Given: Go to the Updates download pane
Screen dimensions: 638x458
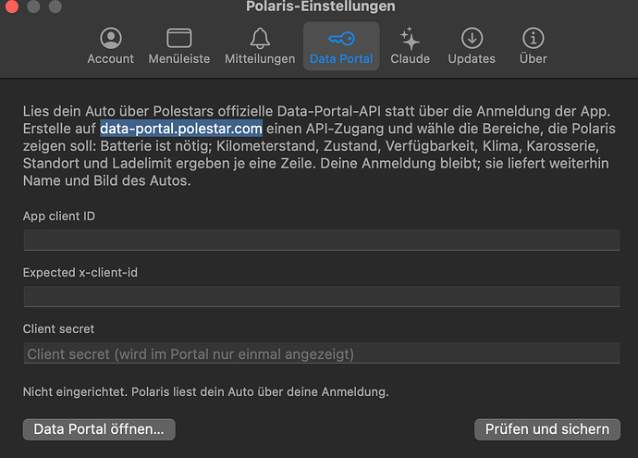Looking at the screenshot, I should [x=472, y=46].
